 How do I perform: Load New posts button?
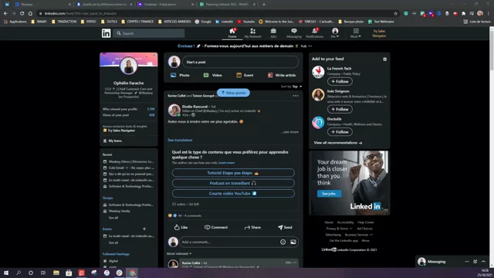coord(233,93)
